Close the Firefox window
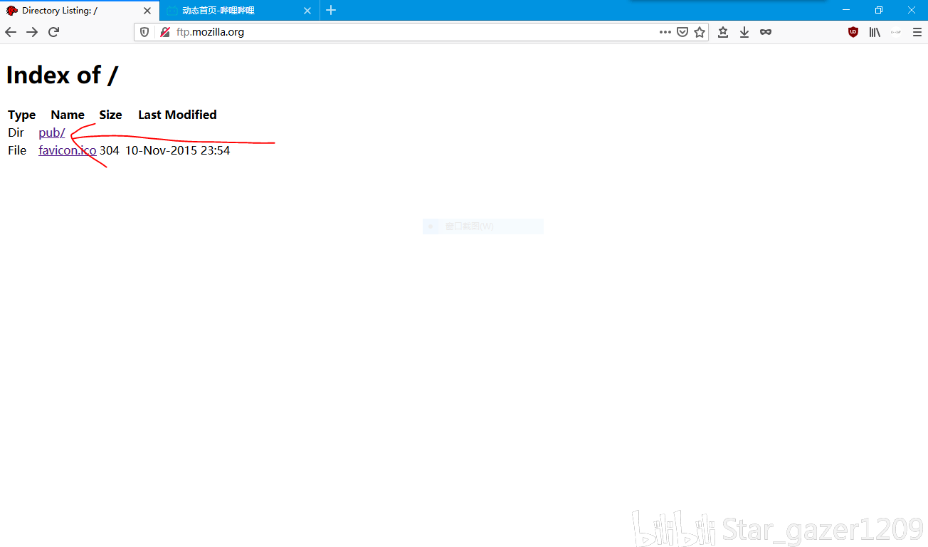 (912, 10)
